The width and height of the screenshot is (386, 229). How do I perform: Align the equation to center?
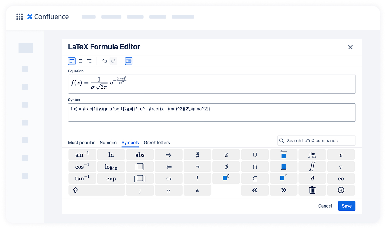pos(80,61)
